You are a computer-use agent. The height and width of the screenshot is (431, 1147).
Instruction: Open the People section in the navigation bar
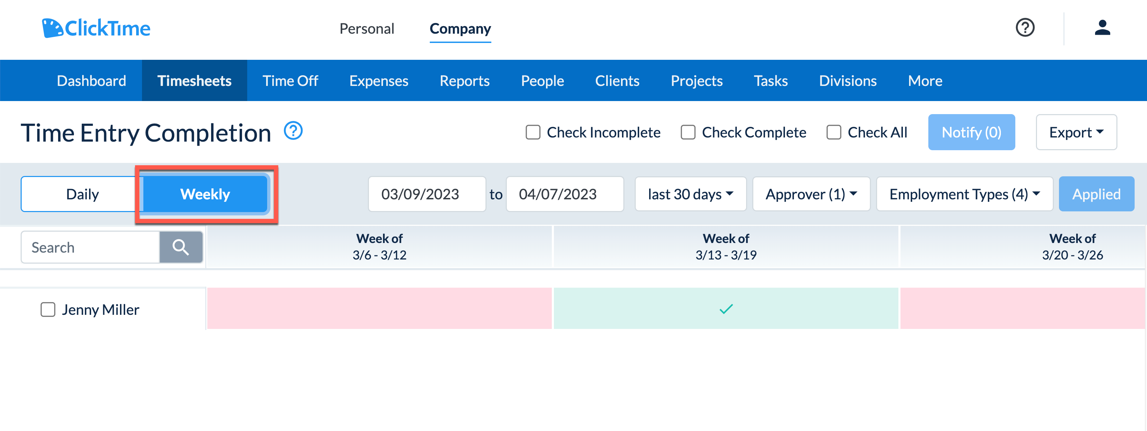click(x=542, y=80)
